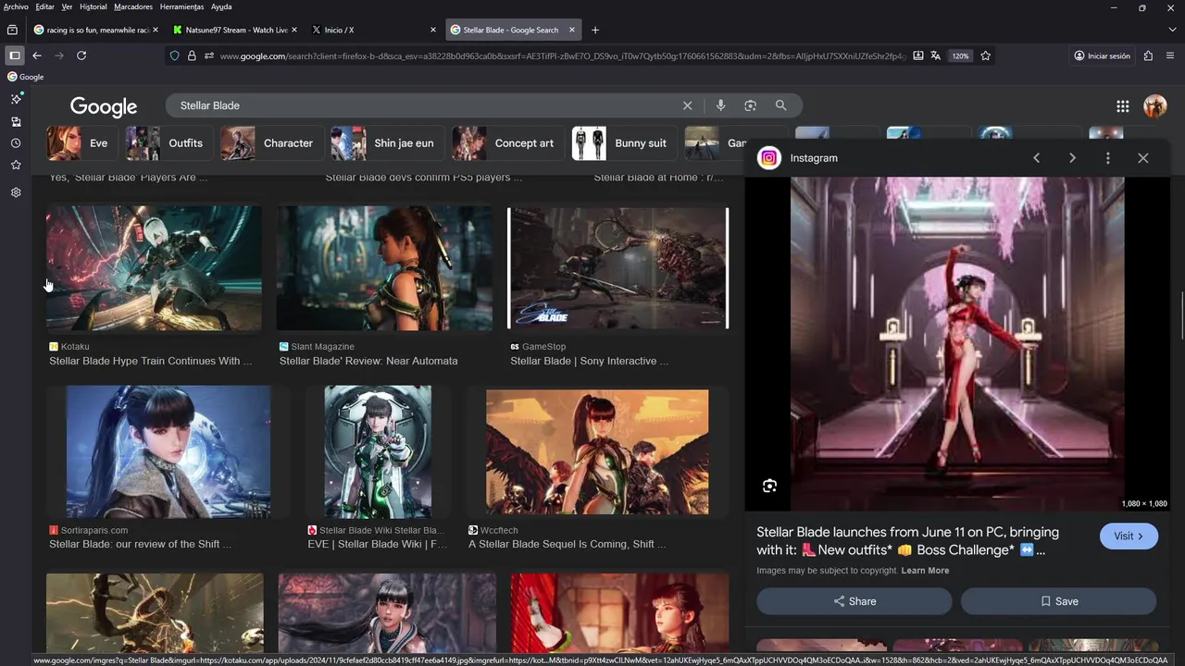Screen dimensions: 1185x666
Task: Open the Google apps grid
Action: (x=1122, y=106)
